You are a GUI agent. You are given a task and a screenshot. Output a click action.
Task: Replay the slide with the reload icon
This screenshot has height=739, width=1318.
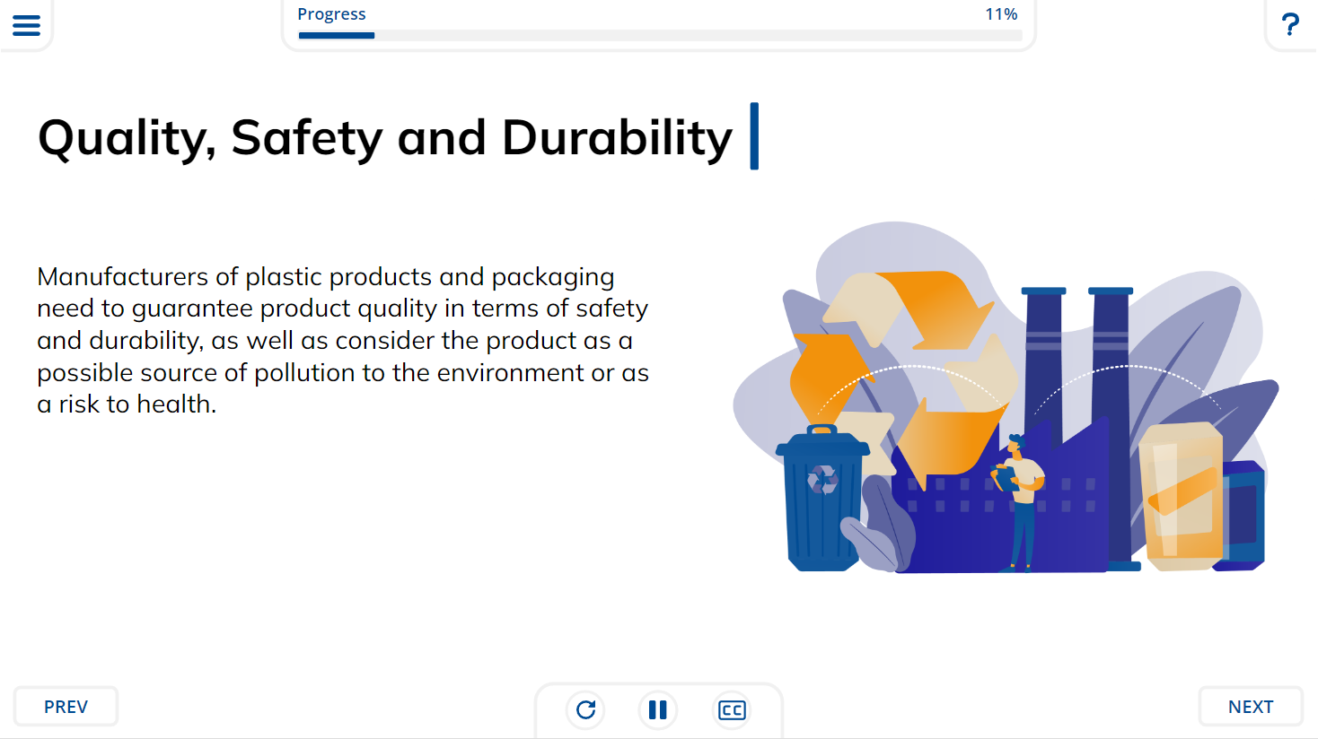(586, 709)
